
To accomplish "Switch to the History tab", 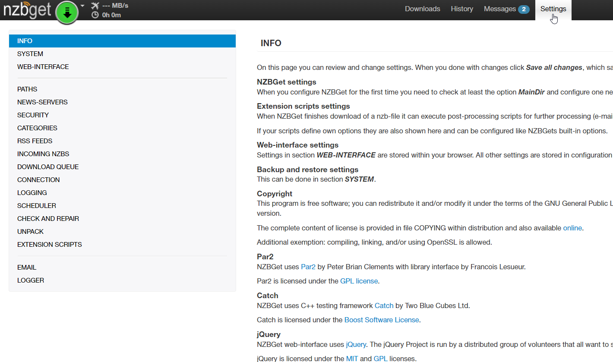I will point(462,9).
